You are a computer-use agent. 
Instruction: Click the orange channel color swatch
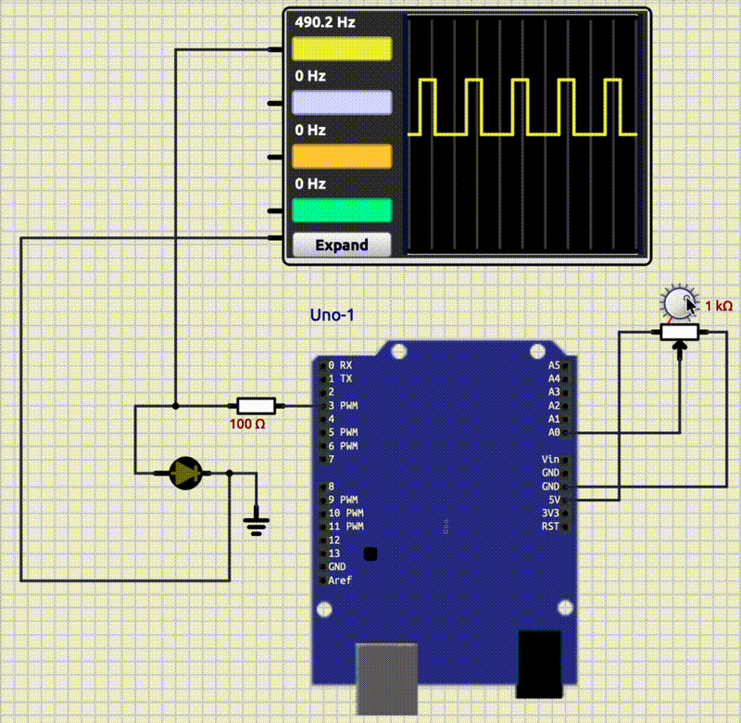[342, 156]
